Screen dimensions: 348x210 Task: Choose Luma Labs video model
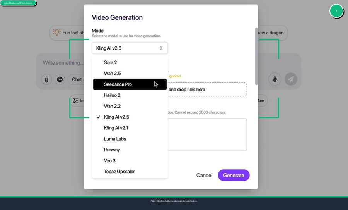pyautogui.click(x=115, y=139)
